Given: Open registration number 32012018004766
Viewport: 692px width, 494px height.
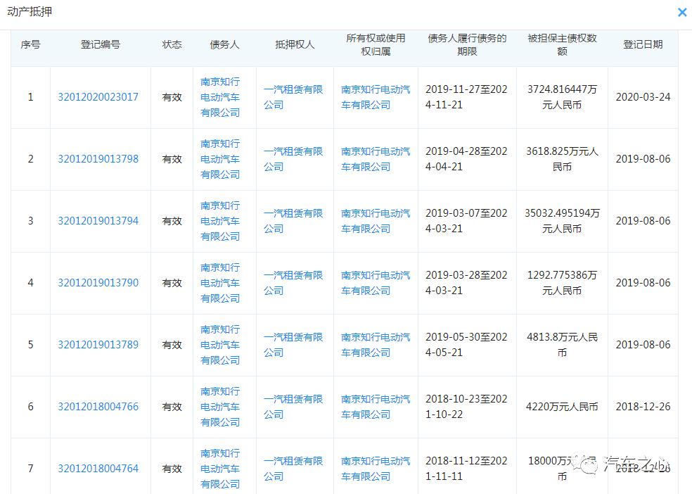Looking at the screenshot, I should click(98, 407).
